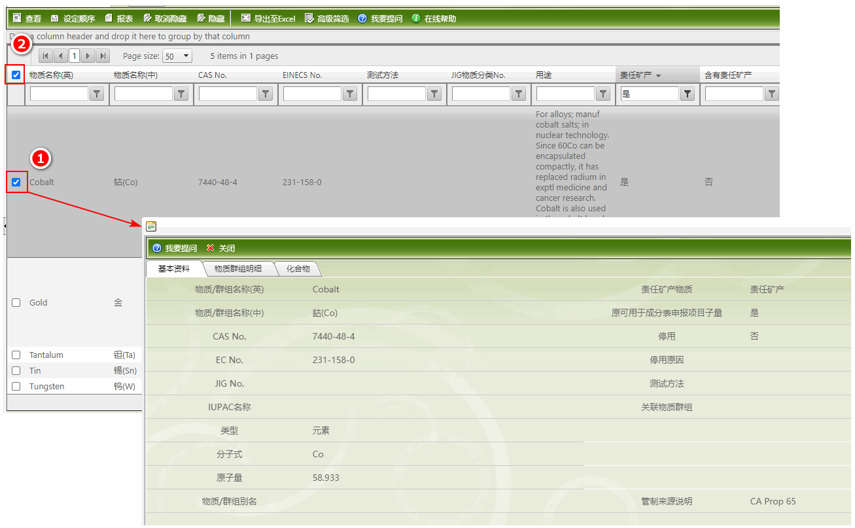
Task: Sort by 物质名称(中) column header
Action: (135, 75)
